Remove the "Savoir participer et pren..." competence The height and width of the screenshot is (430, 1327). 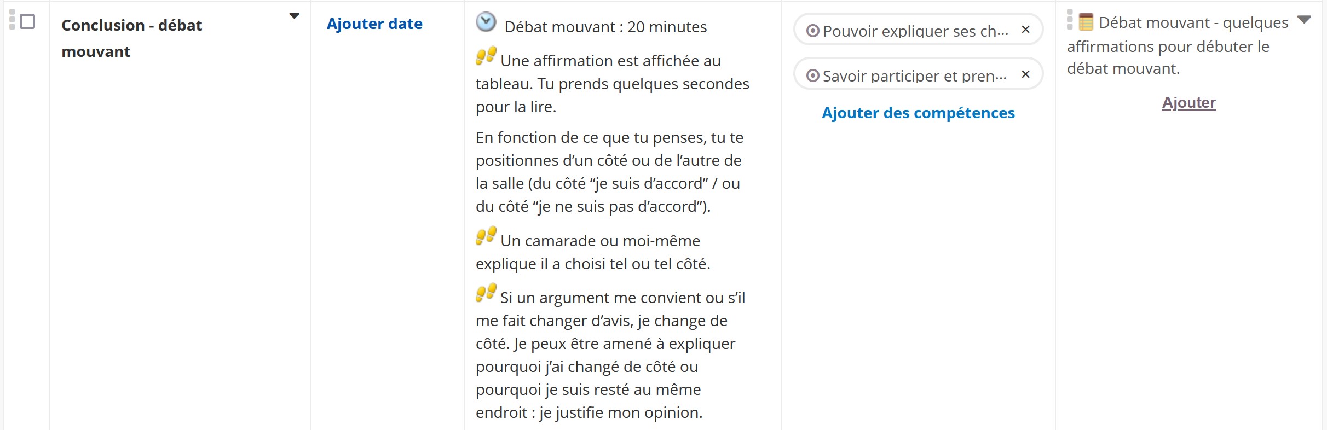(1025, 74)
